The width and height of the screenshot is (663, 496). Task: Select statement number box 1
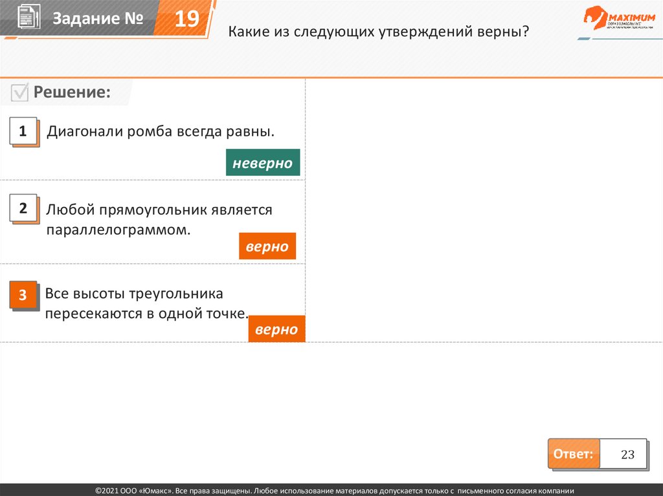[24, 132]
